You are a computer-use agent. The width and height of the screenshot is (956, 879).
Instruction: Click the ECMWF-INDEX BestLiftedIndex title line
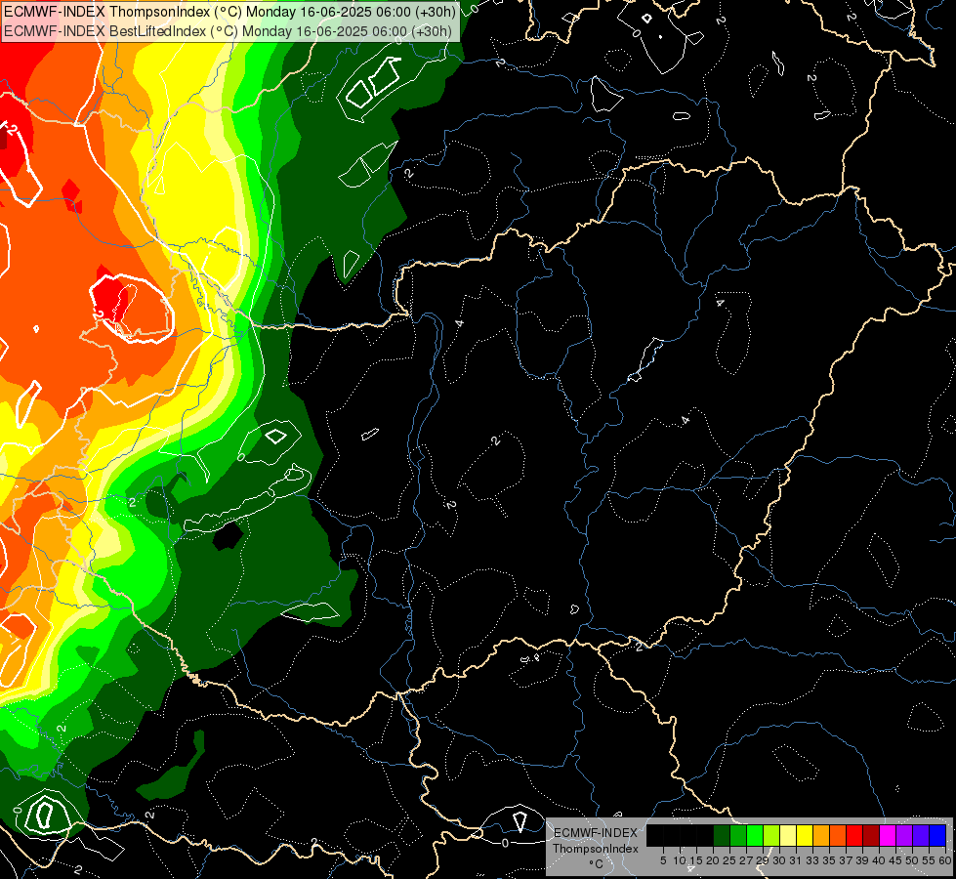coord(229,31)
